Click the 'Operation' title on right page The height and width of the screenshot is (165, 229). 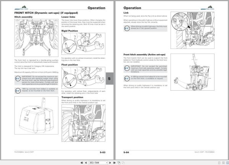[132, 8]
